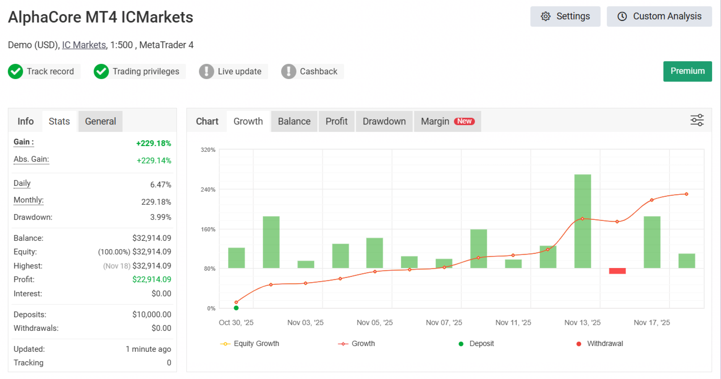Click the clock icon in Custom Analysis

point(622,16)
